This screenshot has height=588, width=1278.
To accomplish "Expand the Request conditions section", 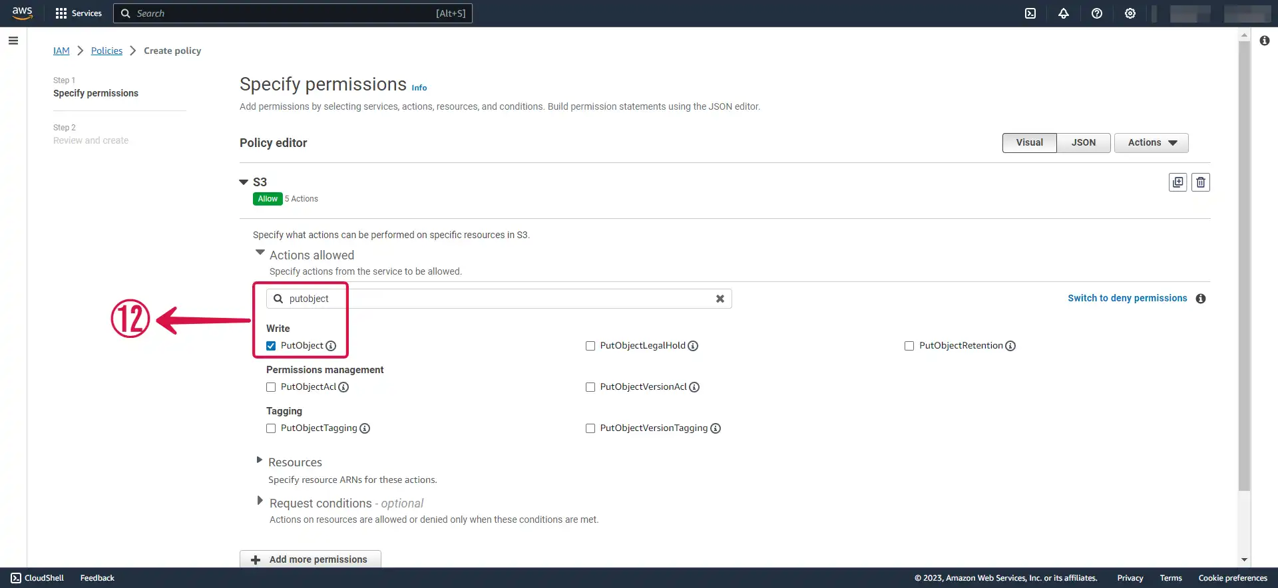I will [260, 501].
